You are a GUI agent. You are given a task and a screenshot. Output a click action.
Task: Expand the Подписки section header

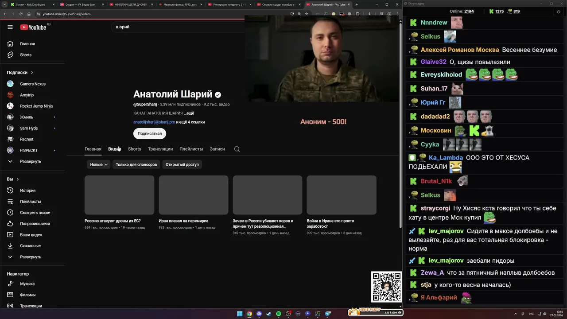(20, 73)
